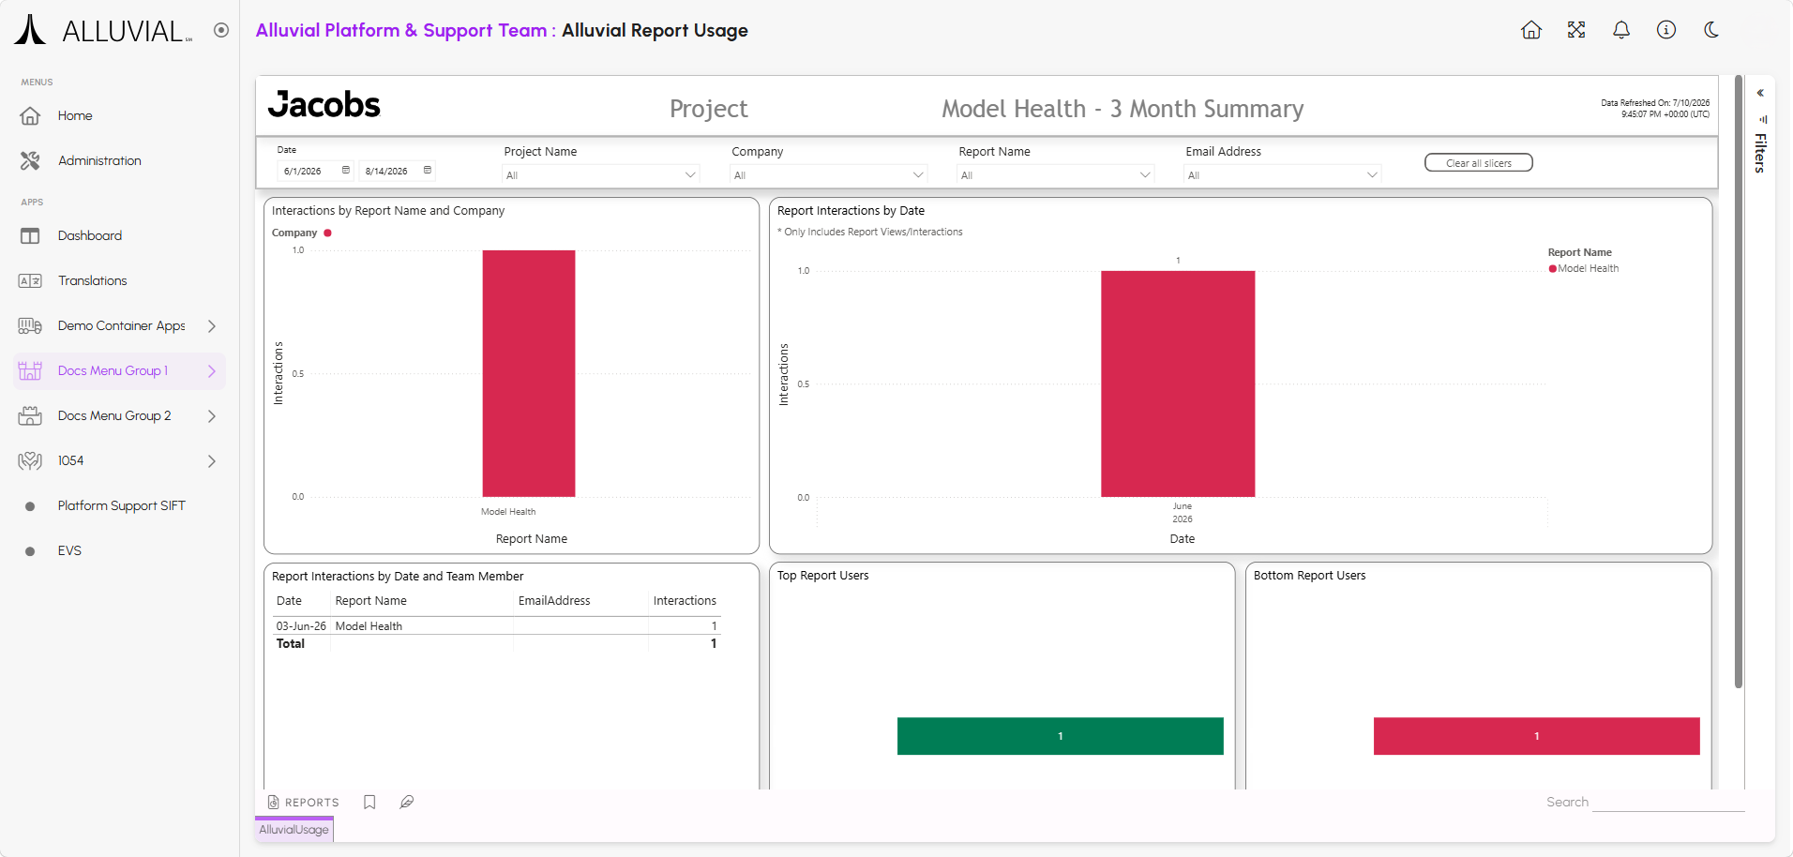Click the leaf edit icon near Reports
Image resolution: width=1793 pixels, height=857 pixels.
pos(407,802)
